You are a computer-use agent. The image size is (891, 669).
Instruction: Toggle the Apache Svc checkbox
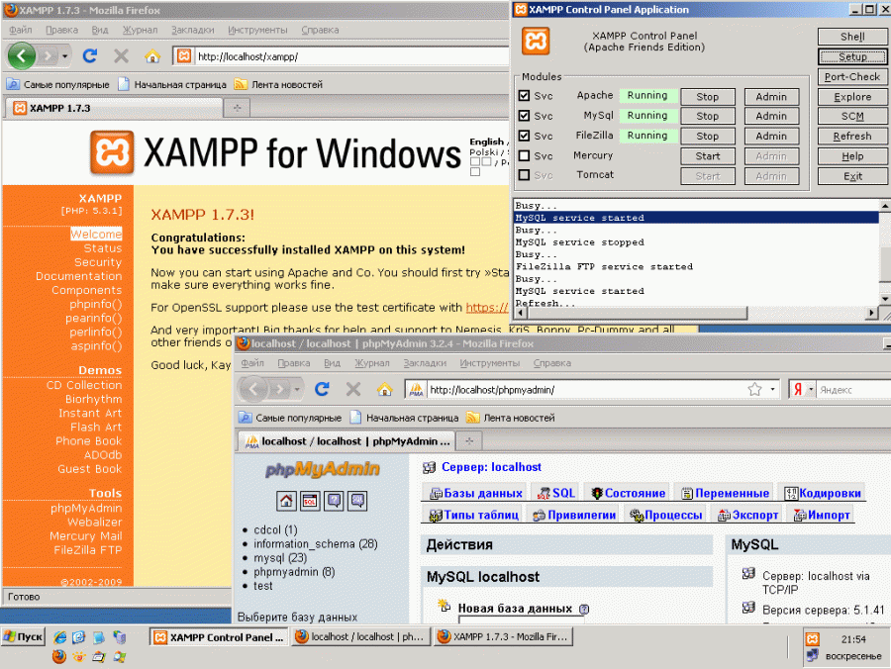point(525,95)
